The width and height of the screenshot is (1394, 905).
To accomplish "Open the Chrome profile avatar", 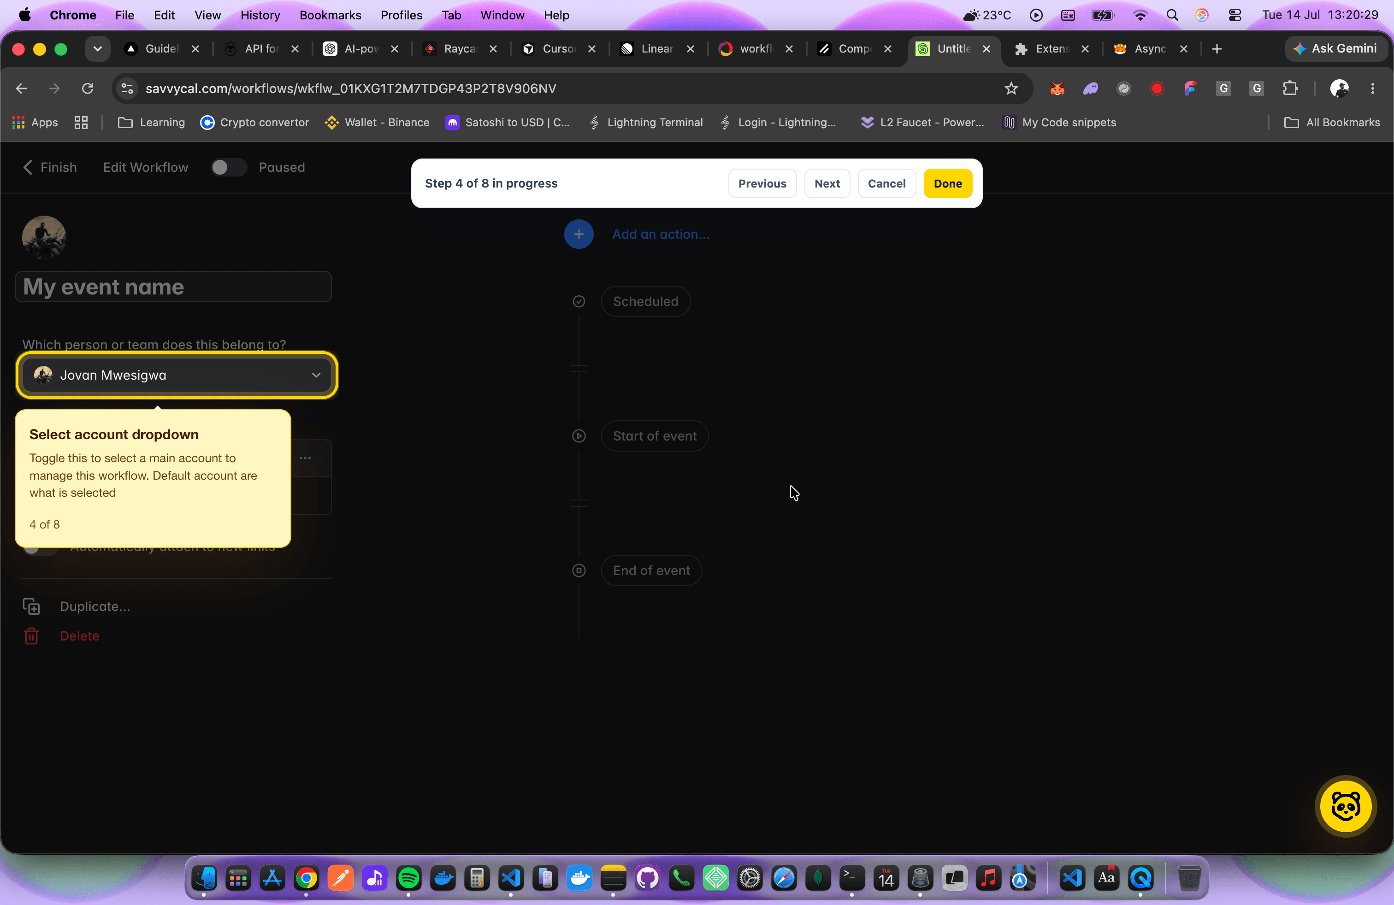I will pos(1339,88).
